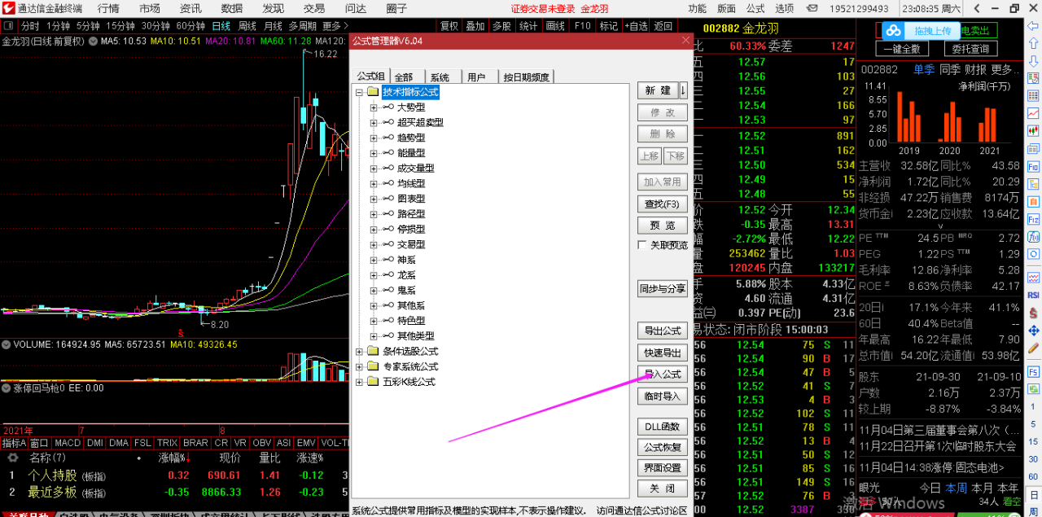Click the 新建 button
Screen dimensions: 1042x517
658,90
